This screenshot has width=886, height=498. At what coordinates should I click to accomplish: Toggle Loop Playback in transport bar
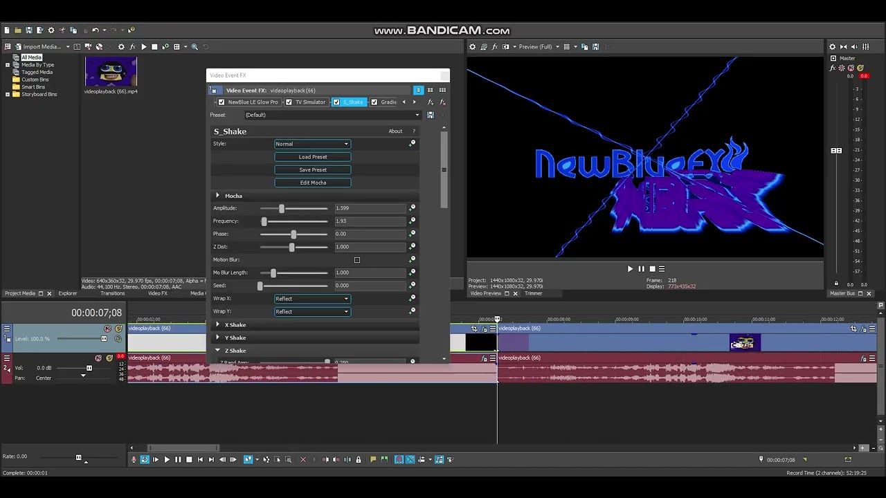[145, 459]
